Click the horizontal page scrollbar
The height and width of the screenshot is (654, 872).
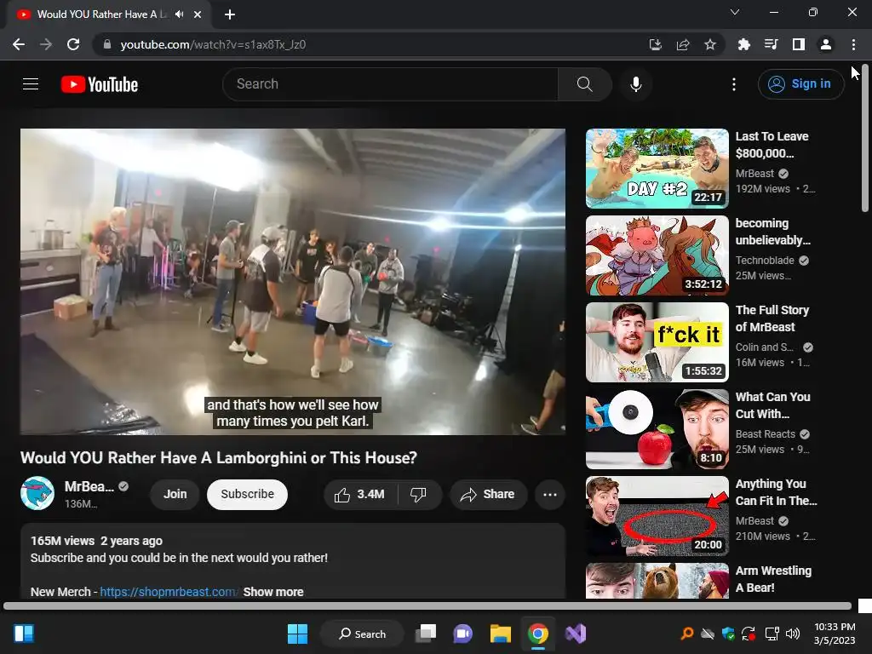(x=427, y=606)
